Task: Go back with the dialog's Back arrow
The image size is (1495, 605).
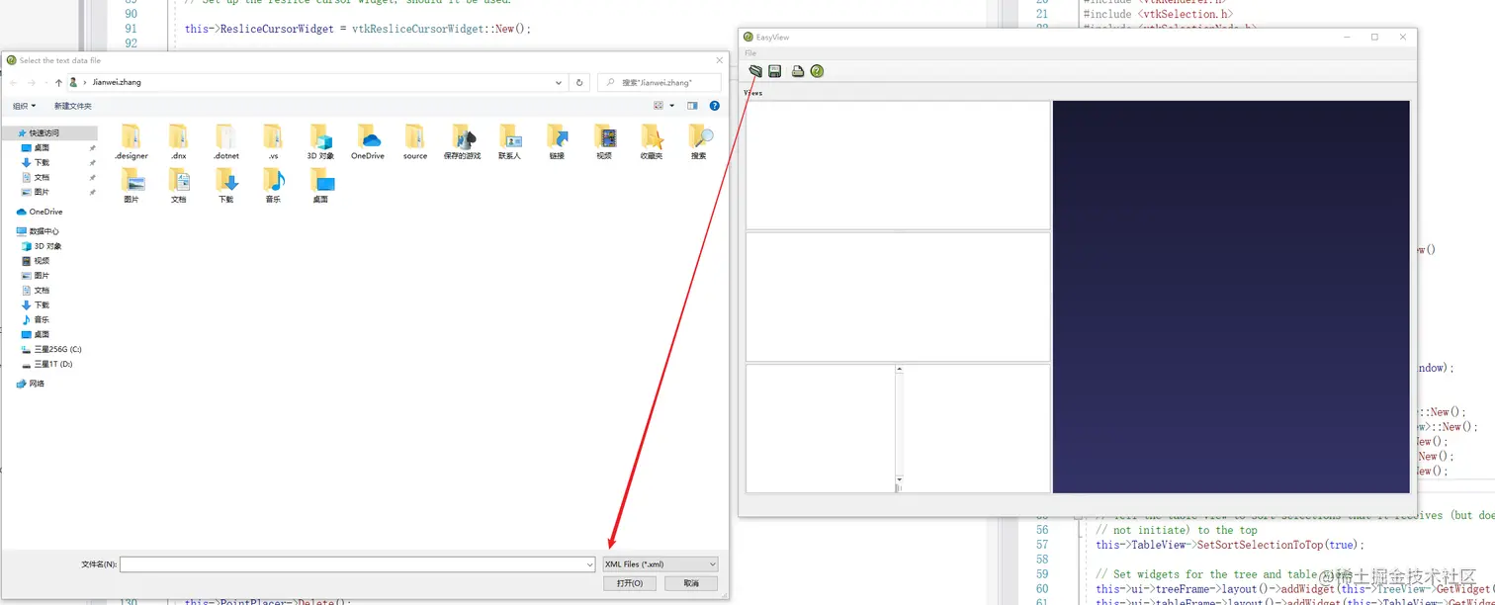Action: click(13, 83)
